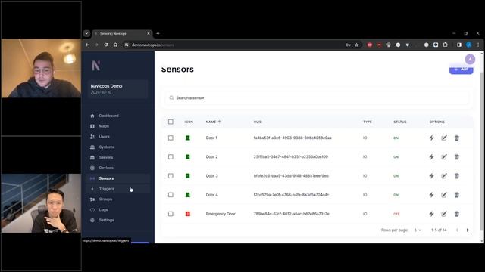Edit the Door 1 sensor

tap(444, 138)
